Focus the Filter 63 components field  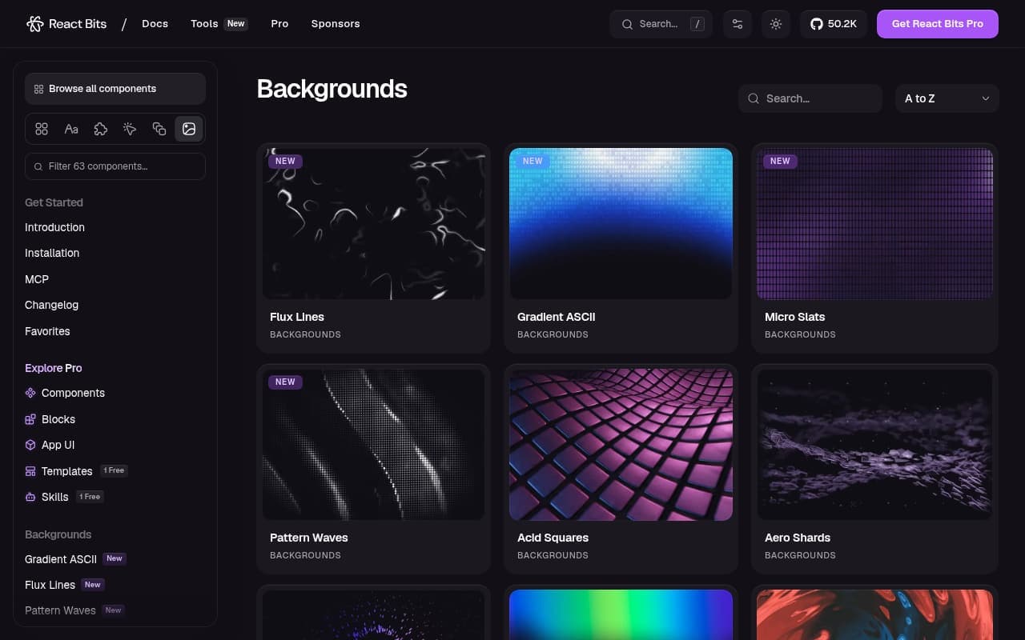(x=115, y=166)
